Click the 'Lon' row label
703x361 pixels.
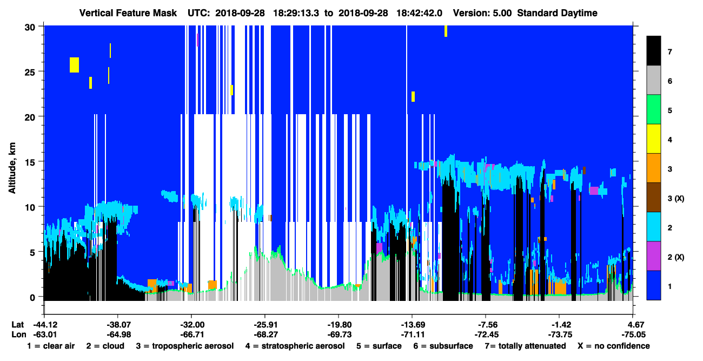tap(18, 334)
